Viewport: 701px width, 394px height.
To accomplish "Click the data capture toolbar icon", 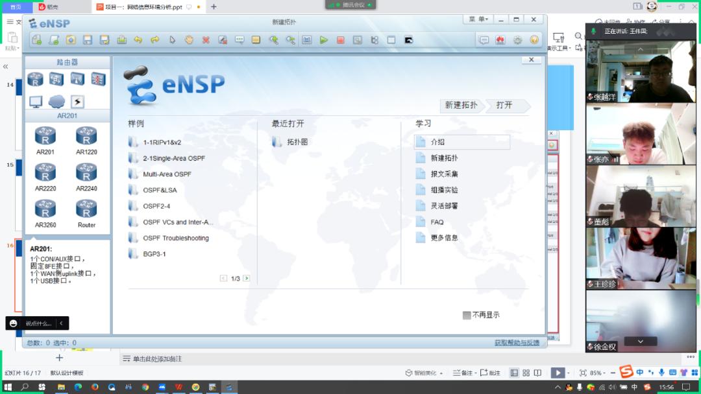I will 358,40.
